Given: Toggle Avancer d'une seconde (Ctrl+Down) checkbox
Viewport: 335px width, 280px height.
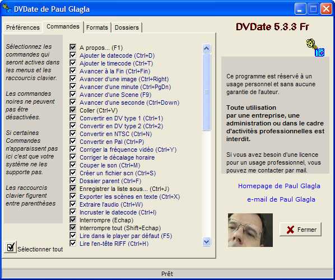Looking at the screenshot, I should click(73, 102).
